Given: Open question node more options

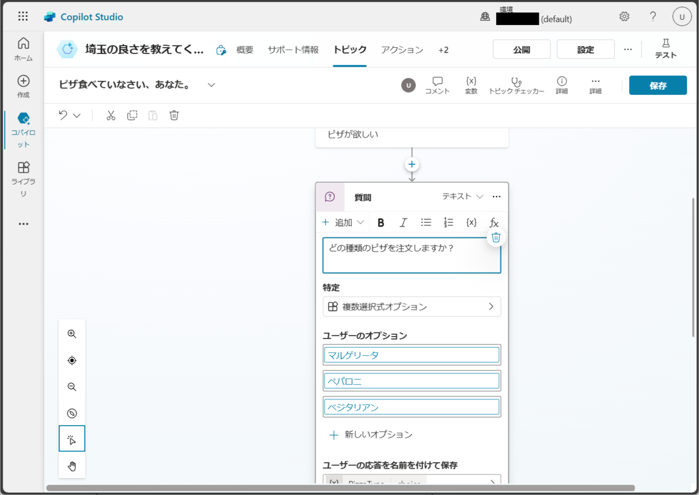Looking at the screenshot, I should (x=497, y=197).
